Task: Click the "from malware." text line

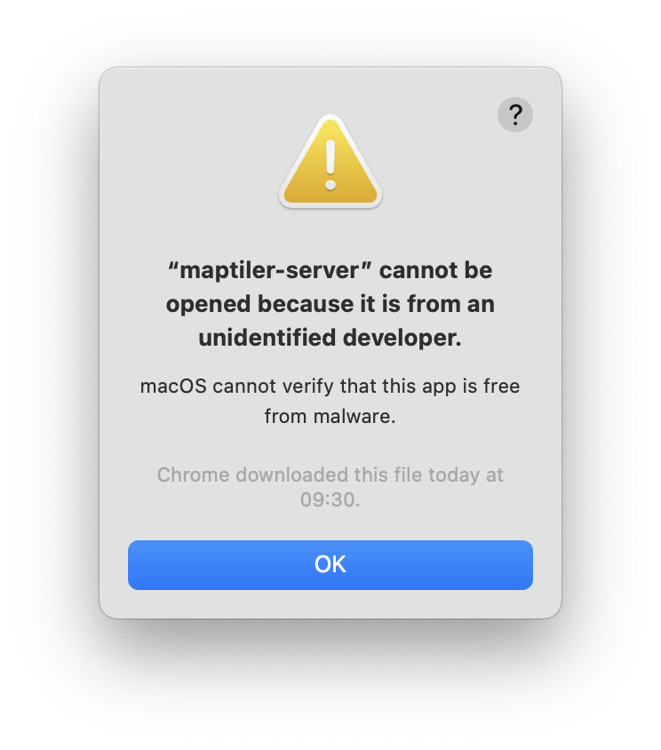Action: click(x=330, y=417)
